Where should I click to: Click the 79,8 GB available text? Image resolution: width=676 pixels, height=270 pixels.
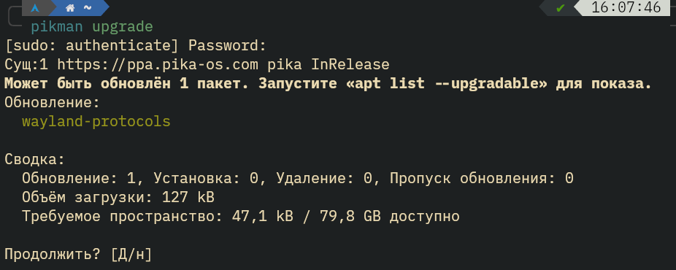(x=389, y=216)
